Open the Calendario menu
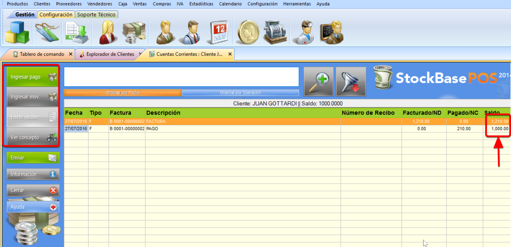 tap(230, 4)
